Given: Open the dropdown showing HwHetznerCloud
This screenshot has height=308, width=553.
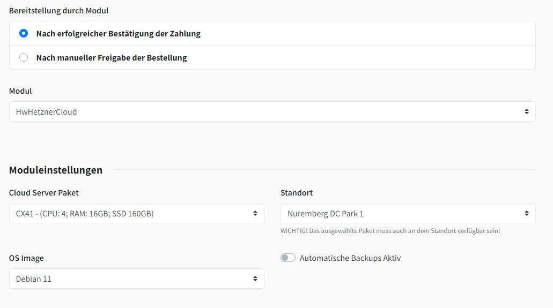Looking at the screenshot, I should (x=268, y=112).
